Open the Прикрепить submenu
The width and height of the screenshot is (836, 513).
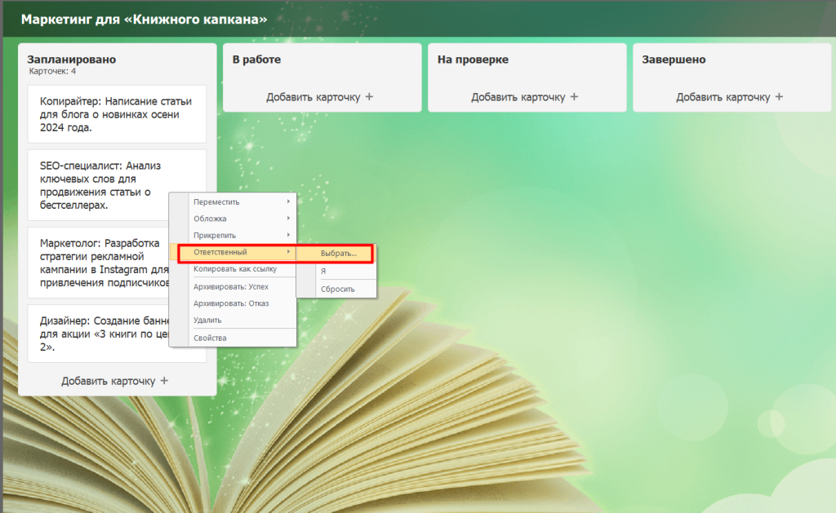click(233, 235)
